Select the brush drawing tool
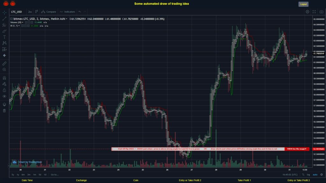 4,31
